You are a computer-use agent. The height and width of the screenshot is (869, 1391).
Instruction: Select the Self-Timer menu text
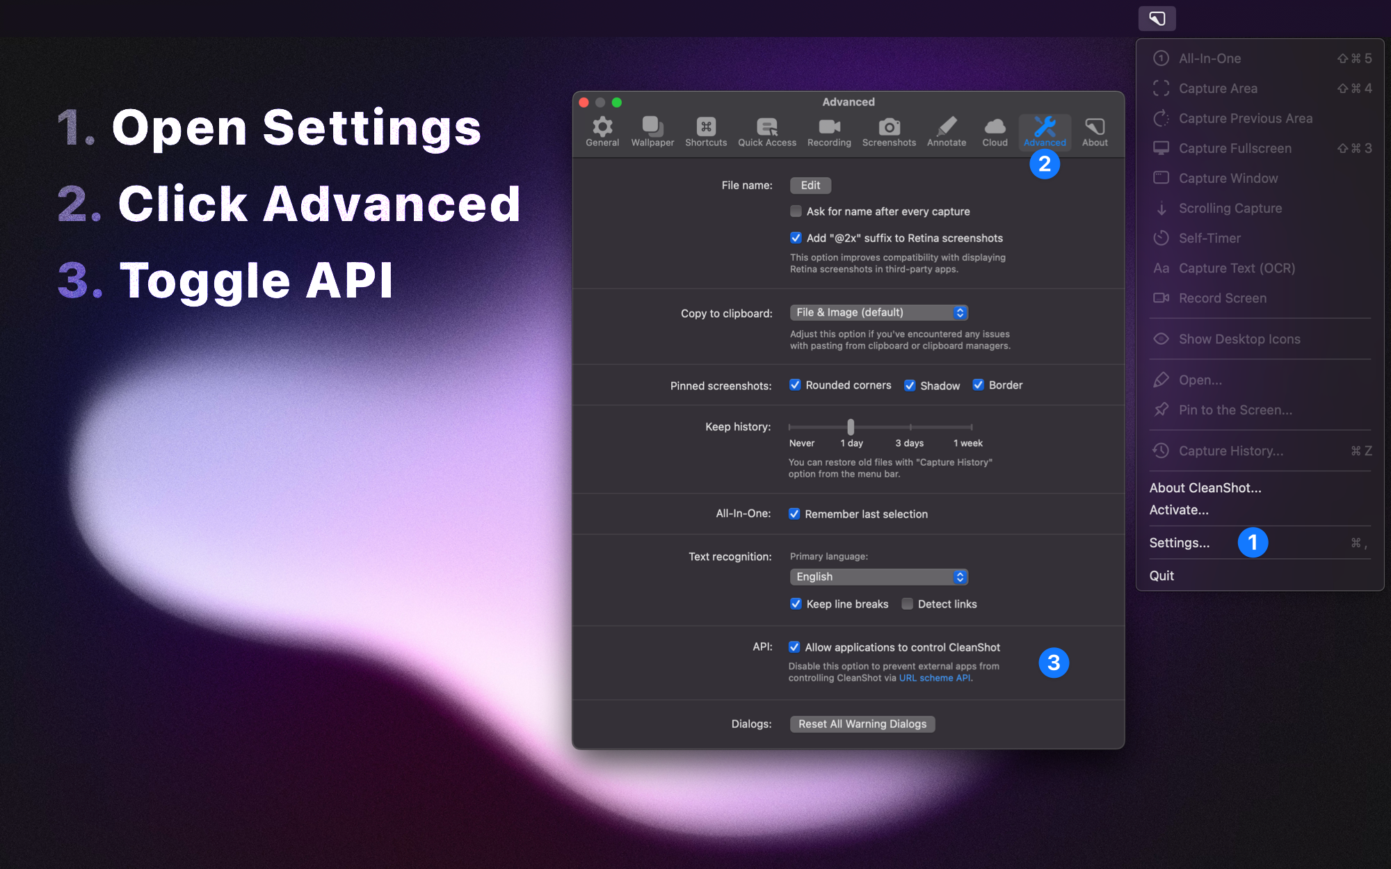point(1209,238)
